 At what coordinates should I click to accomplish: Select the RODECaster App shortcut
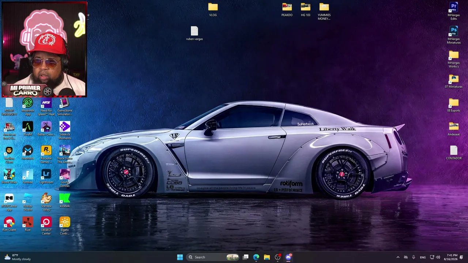9,202
